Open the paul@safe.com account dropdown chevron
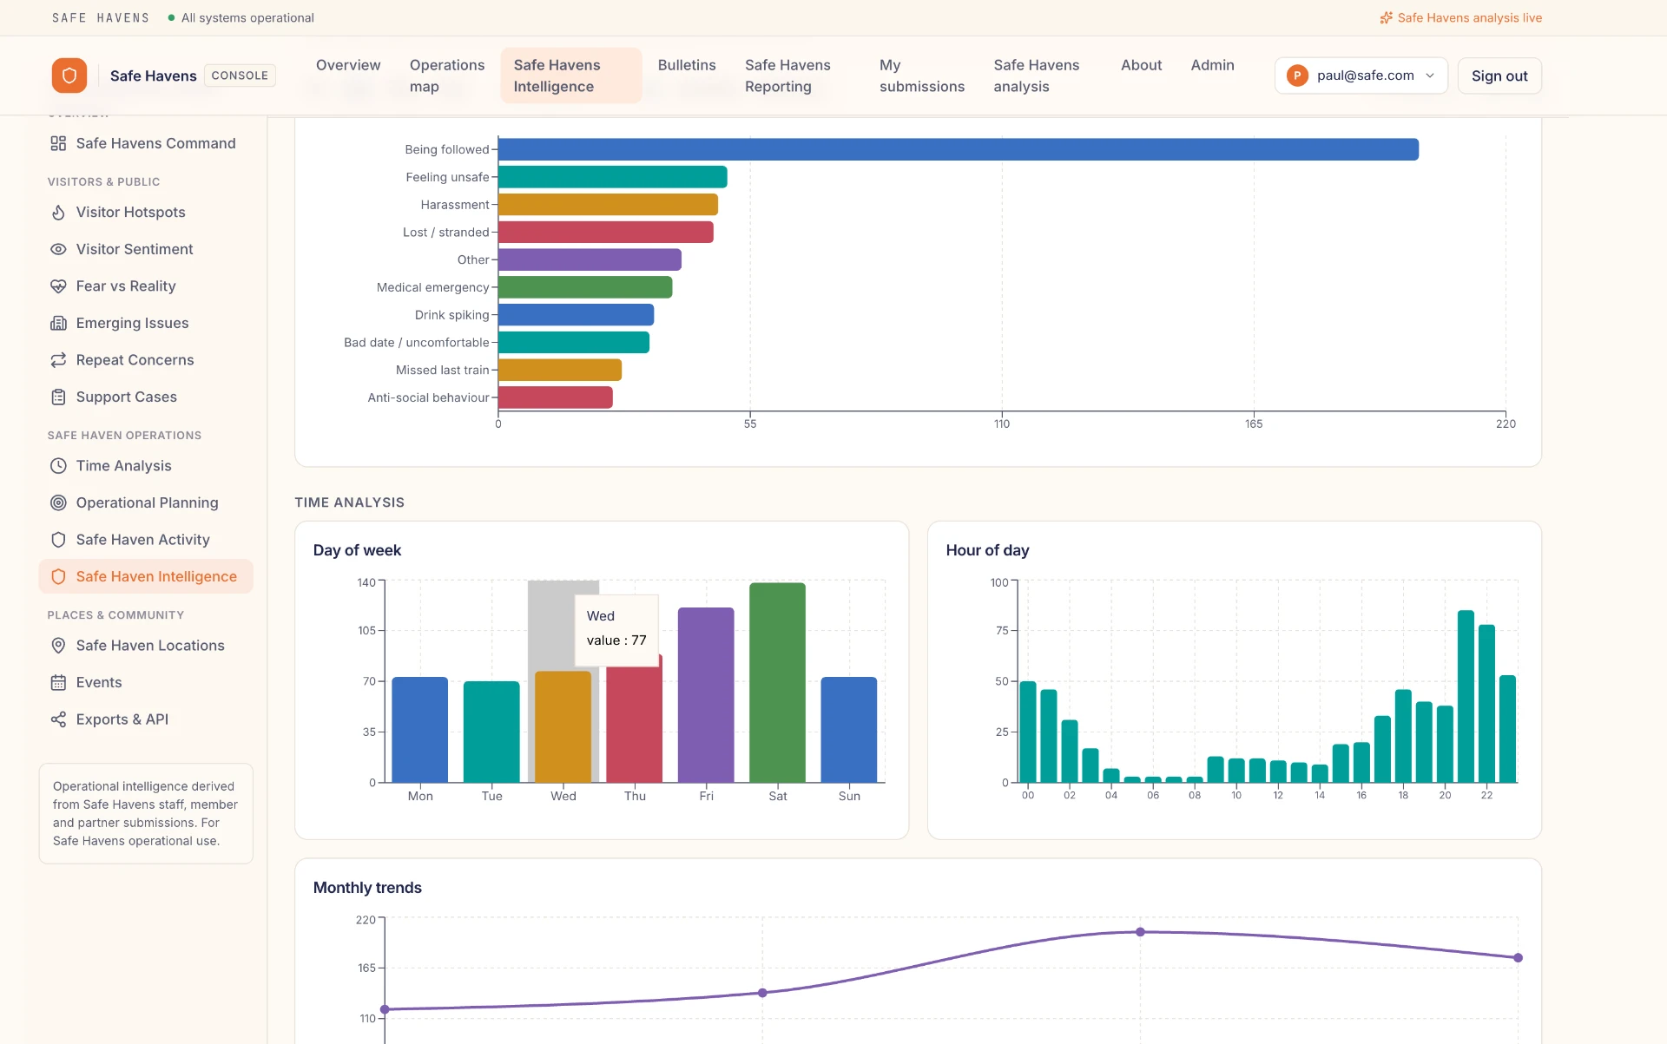 pos(1430,76)
